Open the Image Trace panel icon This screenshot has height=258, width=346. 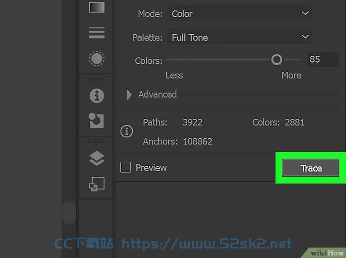pyautogui.click(x=96, y=120)
